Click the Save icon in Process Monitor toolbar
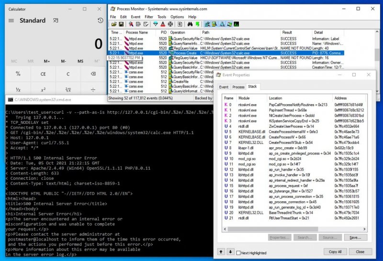The image size is (383, 261). (121, 24)
